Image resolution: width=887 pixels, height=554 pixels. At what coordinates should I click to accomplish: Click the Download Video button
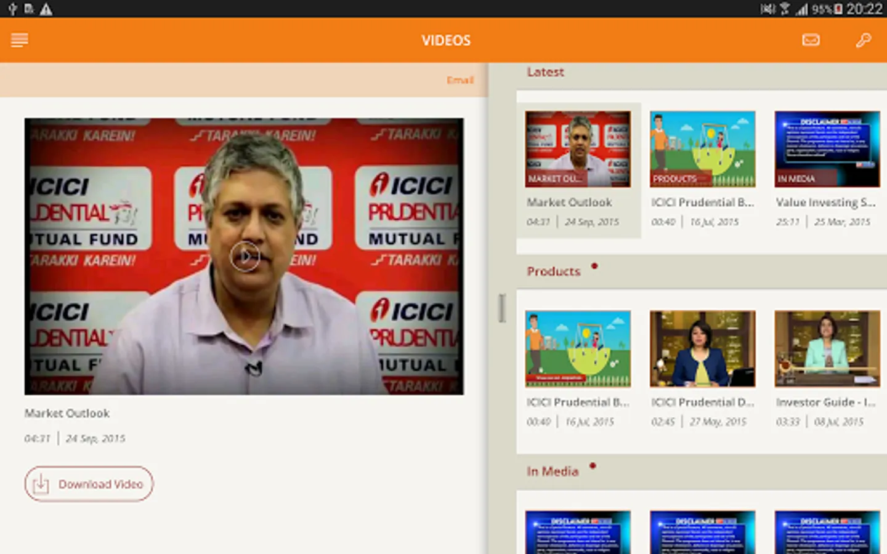[x=89, y=484]
